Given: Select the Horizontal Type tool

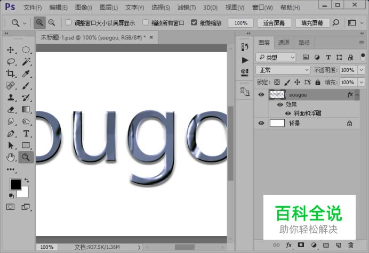Looking at the screenshot, I should (x=26, y=134).
